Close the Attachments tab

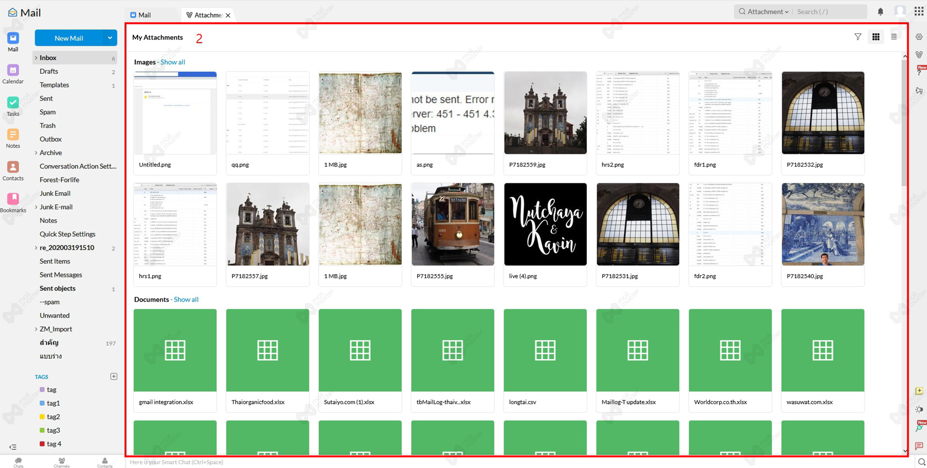(228, 15)
